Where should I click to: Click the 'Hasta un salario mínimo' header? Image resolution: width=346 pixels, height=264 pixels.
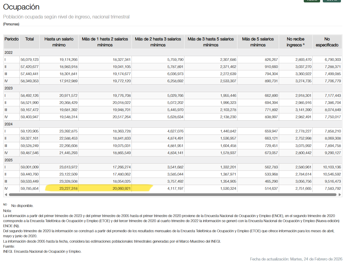[59, 42]
